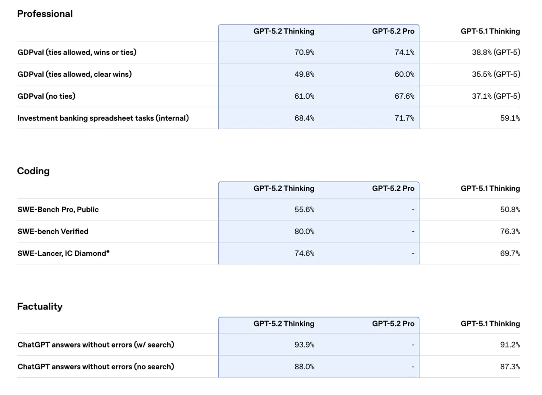Viewport: 542px width, 395px height.
Task: Click the 69.7% SWE-Lancer GPT-5.1 value
Action: (510, 253)
